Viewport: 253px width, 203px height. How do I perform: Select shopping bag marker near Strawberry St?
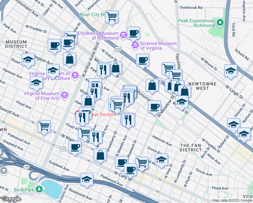click(x=100, y=155)
